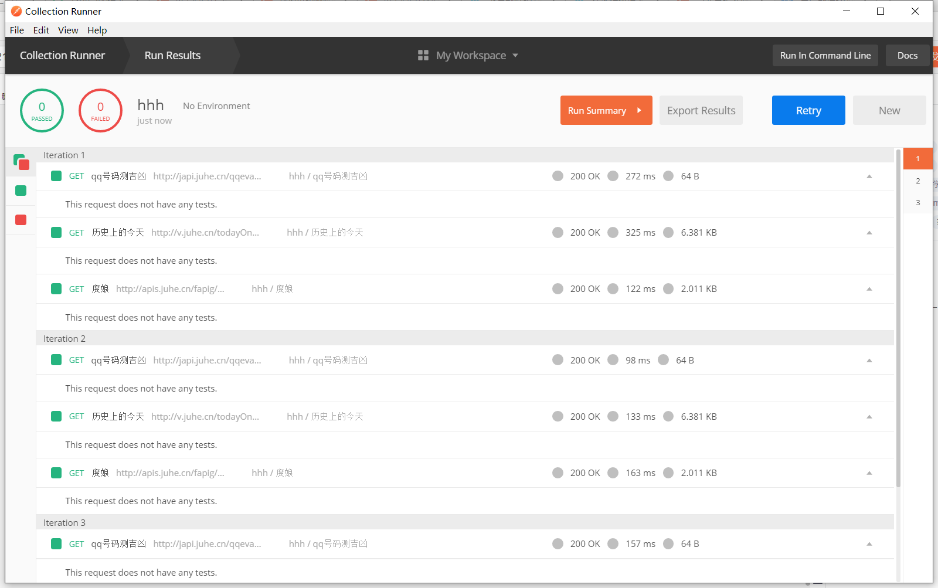The width and height of the screenshot is (938, 588).
Task: Open the File menu
Action: pos(17,30)
